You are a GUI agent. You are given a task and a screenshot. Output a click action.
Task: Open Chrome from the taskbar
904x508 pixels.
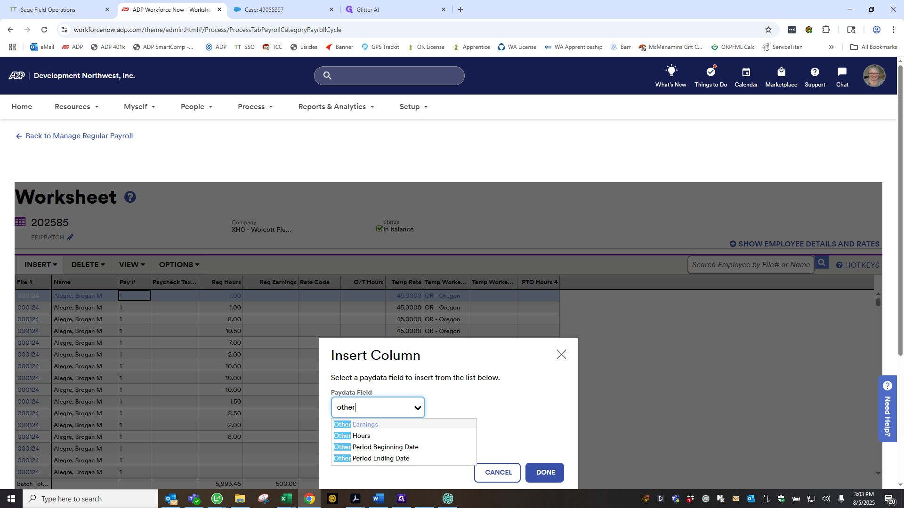[309, 499]
